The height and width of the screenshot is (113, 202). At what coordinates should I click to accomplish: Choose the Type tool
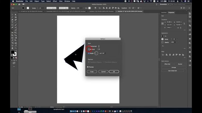[12, 22]
